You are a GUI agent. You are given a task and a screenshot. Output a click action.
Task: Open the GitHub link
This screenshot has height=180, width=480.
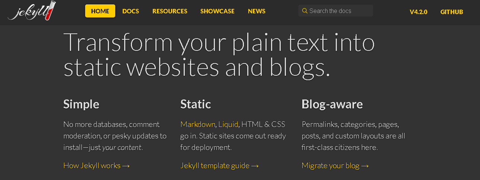pyautogui.click(x=452, y=12)
